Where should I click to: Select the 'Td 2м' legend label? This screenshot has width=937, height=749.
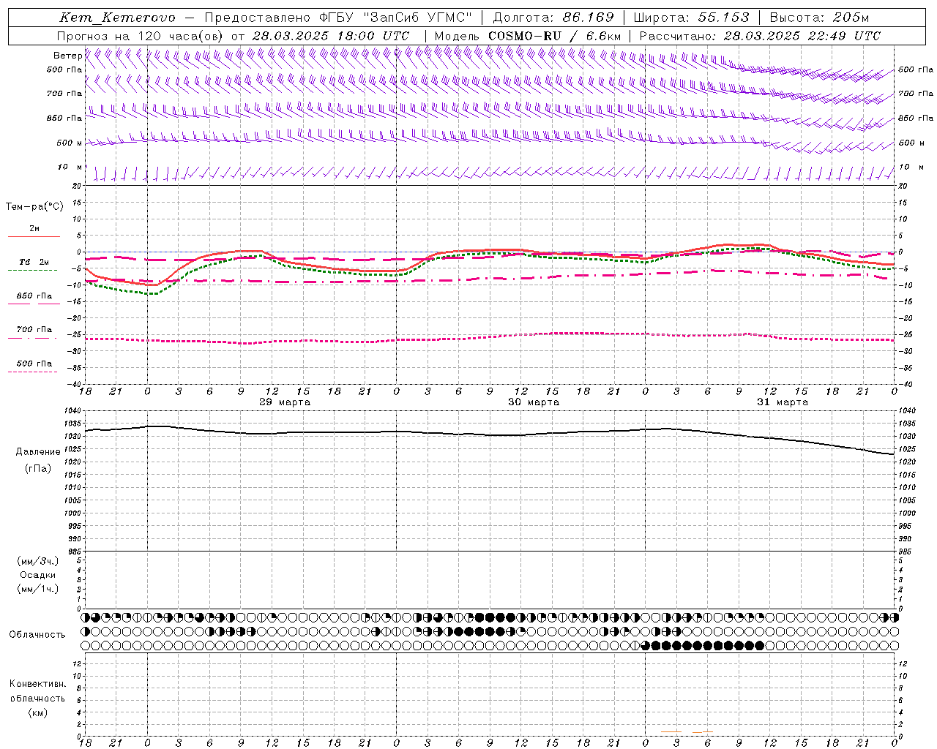coord(34,262)
